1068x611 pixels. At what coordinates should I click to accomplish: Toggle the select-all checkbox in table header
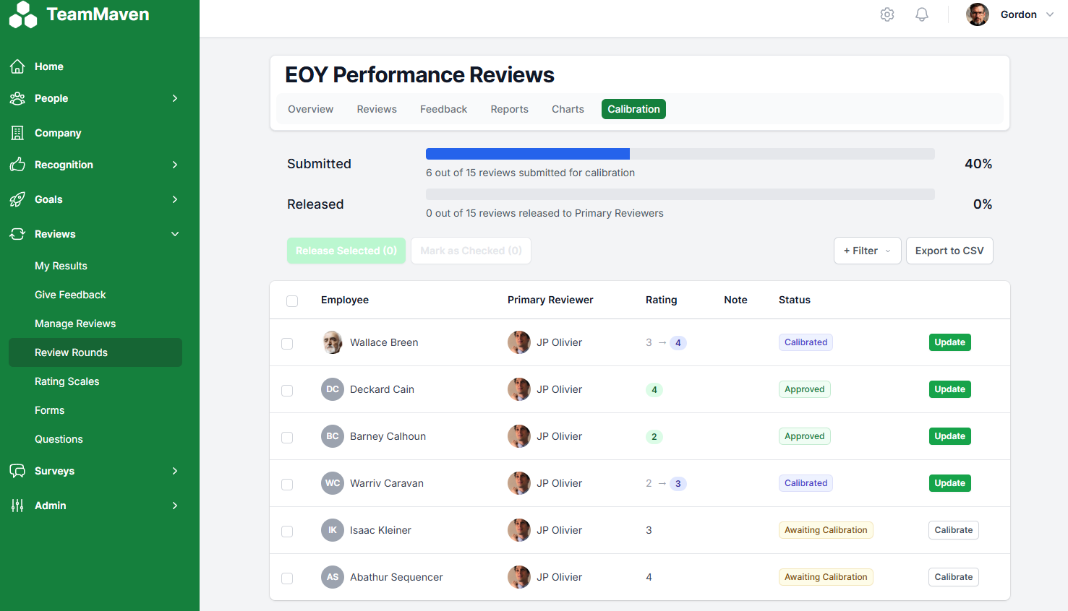(292, 301)
